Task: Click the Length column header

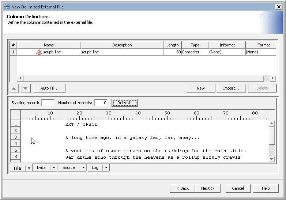Action: (x=172, y=45)
